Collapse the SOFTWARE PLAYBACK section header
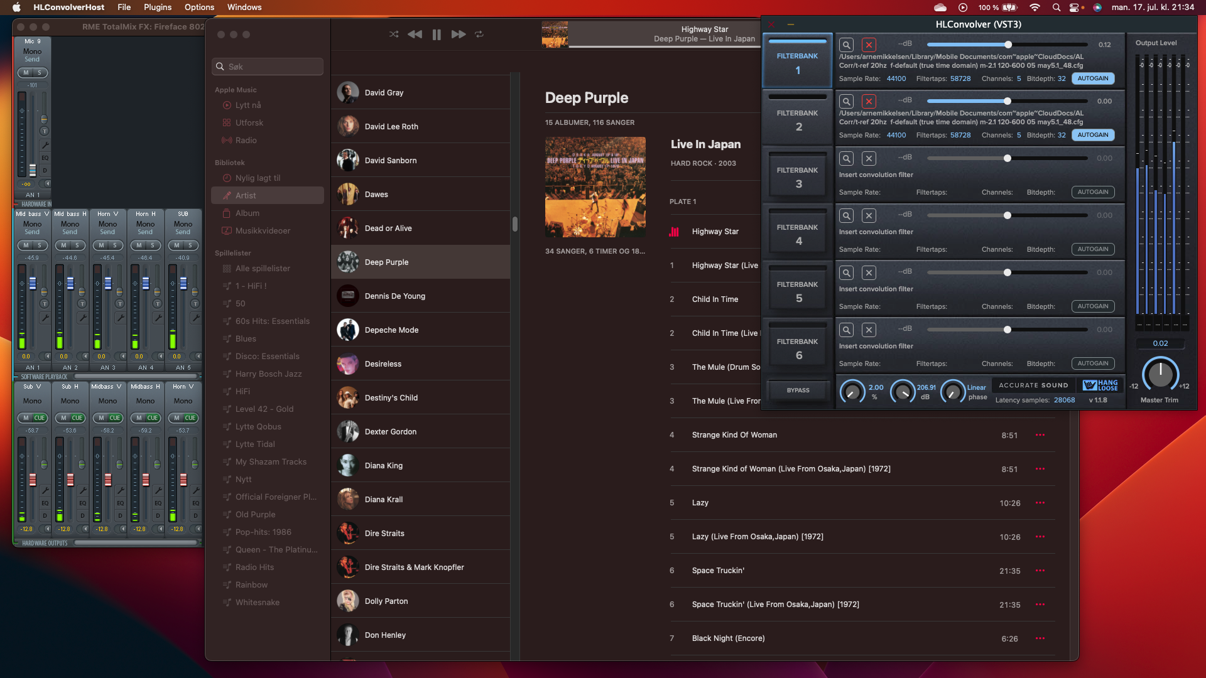The image size is (1206, 678). (44, 377)
